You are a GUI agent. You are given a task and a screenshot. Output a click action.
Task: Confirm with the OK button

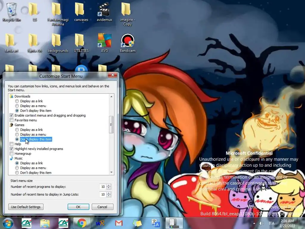pos(78,207)
